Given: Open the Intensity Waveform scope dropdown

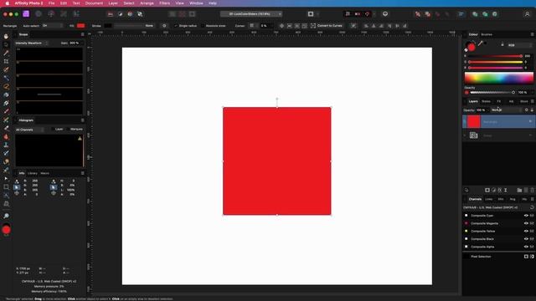Looking at the screenshot, I should [32, 43].
